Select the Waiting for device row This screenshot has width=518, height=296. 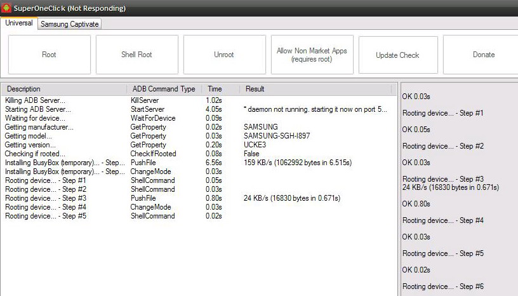(x=198, y=118)
